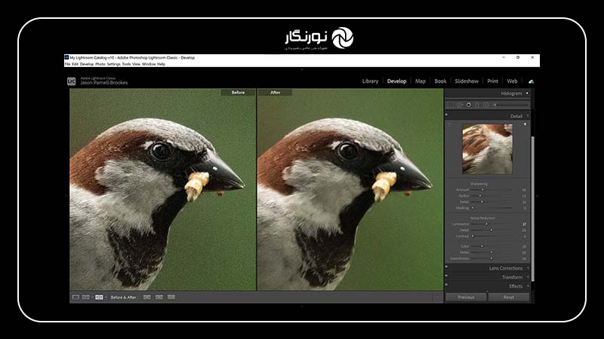Click the Sharpening Amount slider handle
Viewport: 604px width, 339px height.
(482, 190)
